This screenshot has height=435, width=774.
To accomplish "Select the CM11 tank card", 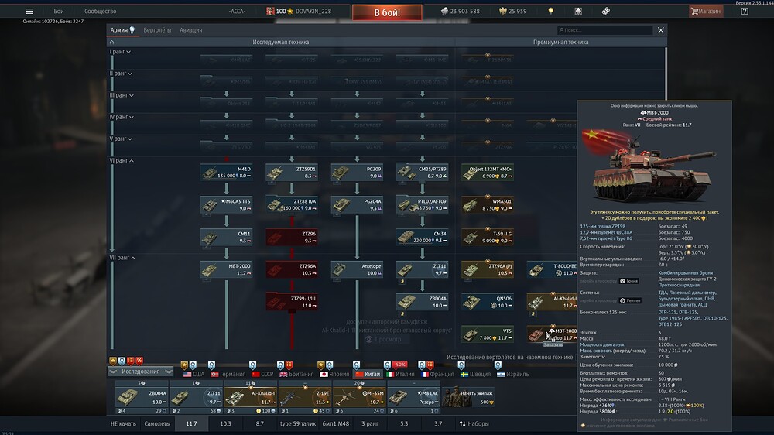I will 227,237.
